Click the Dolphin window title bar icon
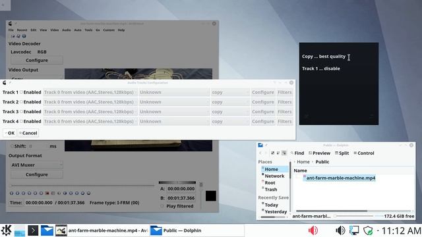The image size is (422, 237). click(x=260, y=145)
